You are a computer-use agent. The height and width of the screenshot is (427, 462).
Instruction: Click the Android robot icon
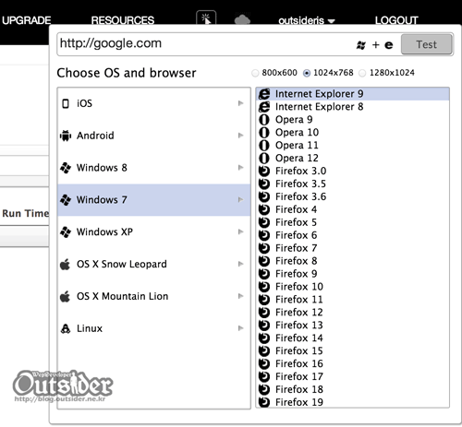[x=66, y=136]
